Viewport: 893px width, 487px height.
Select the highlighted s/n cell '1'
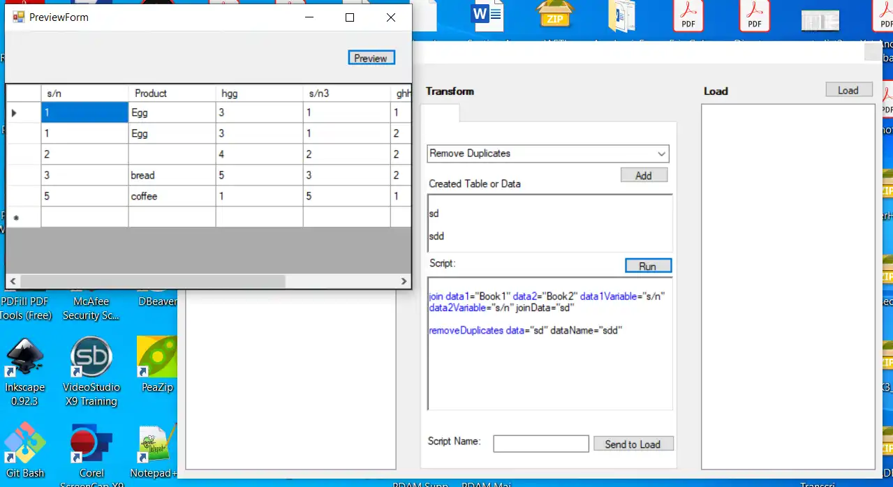pos(84,112)
